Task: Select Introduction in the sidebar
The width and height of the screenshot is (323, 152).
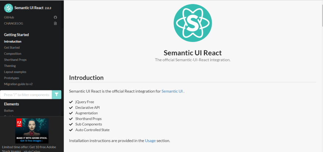Action: pyautogui.click(x=13, y=41)
